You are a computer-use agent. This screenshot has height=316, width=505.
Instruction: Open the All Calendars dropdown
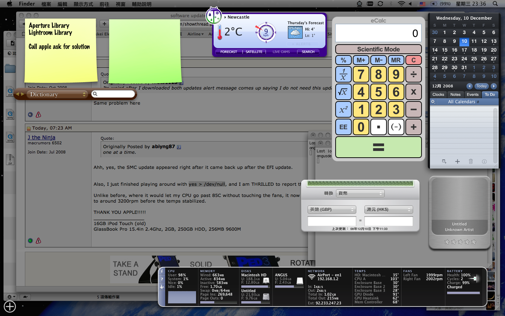pos(464,102)
